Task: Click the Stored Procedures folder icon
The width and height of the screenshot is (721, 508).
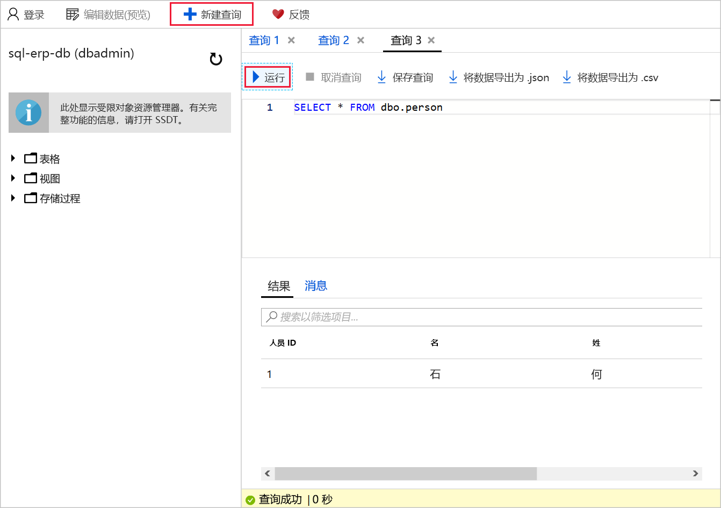Action: point(31,198)
